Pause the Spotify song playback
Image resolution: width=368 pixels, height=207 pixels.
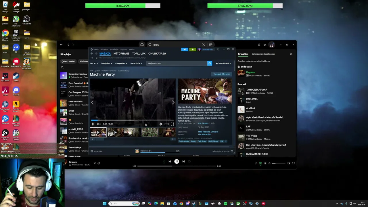click(x=177, y=162)
